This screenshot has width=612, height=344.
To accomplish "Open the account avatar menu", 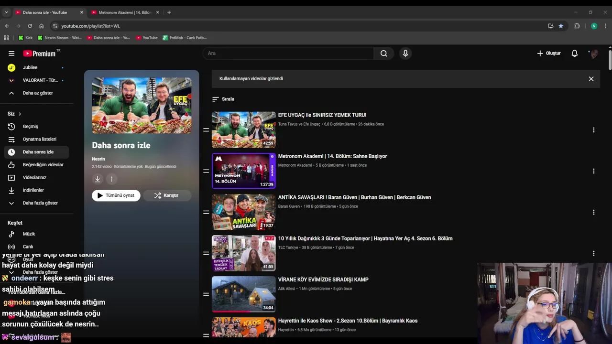I will point(594,54).
